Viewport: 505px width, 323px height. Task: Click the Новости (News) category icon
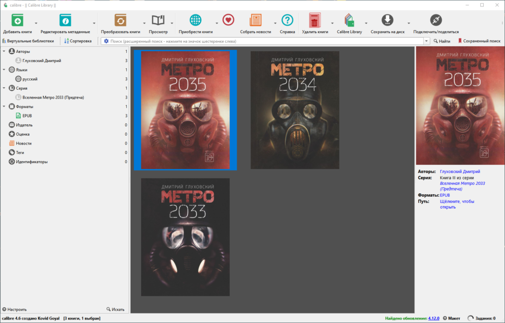coord(12,143)
